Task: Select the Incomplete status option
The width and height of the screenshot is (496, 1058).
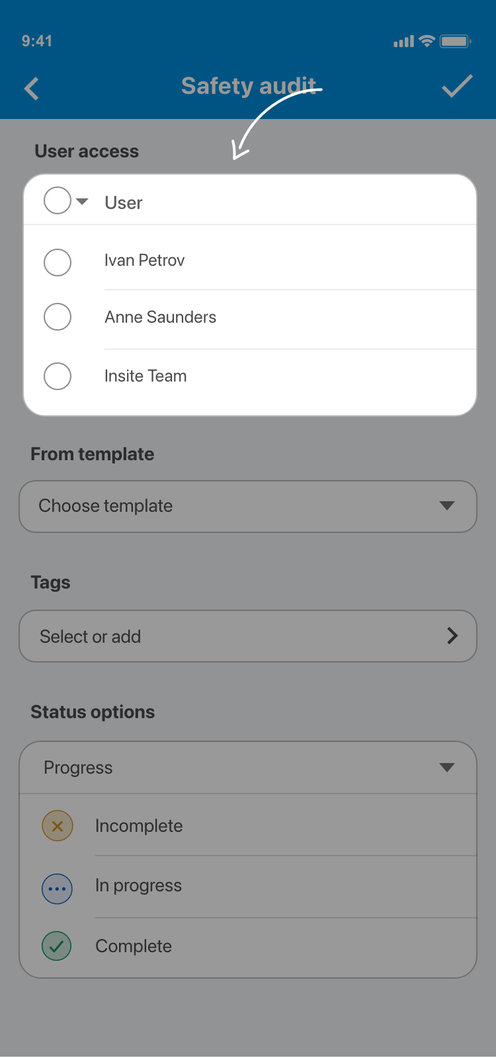Action: point(139,826)
